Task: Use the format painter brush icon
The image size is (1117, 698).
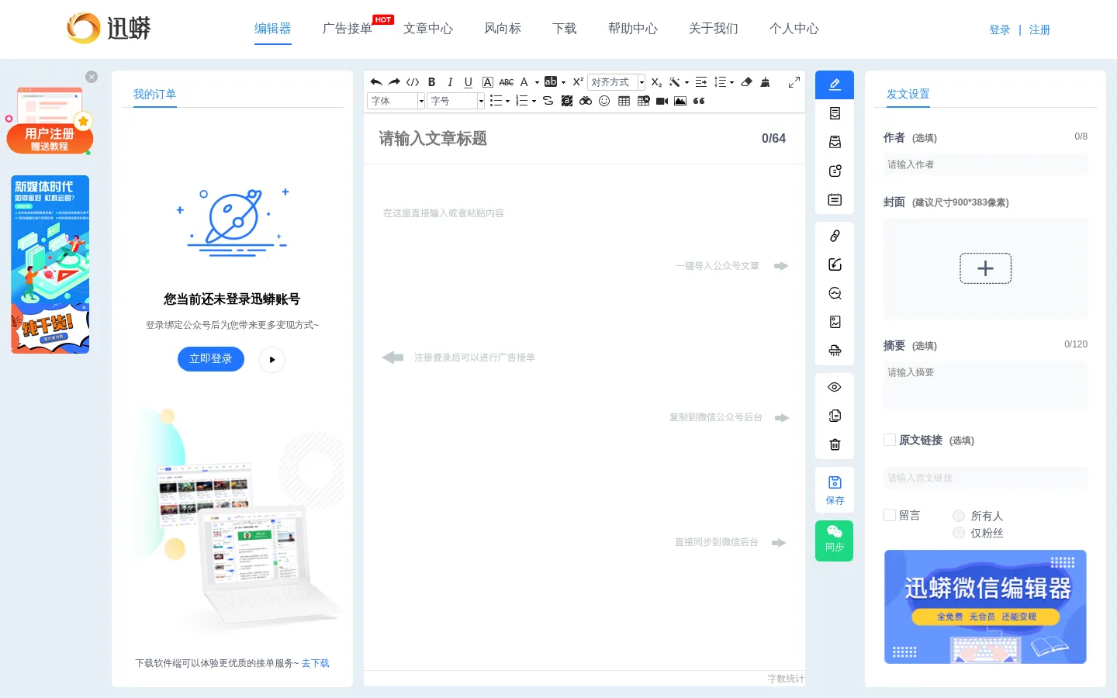Action: point(765,82)
